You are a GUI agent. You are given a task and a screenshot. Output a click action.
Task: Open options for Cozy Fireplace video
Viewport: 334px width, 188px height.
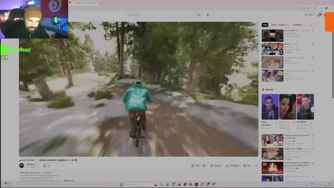313,163
